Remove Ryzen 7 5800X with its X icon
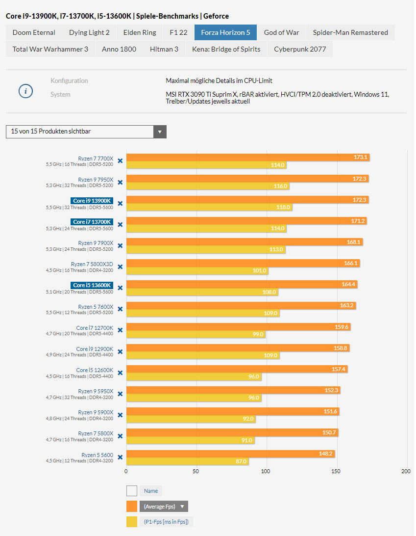Viewport: 416px width, 536px height. 120,436
